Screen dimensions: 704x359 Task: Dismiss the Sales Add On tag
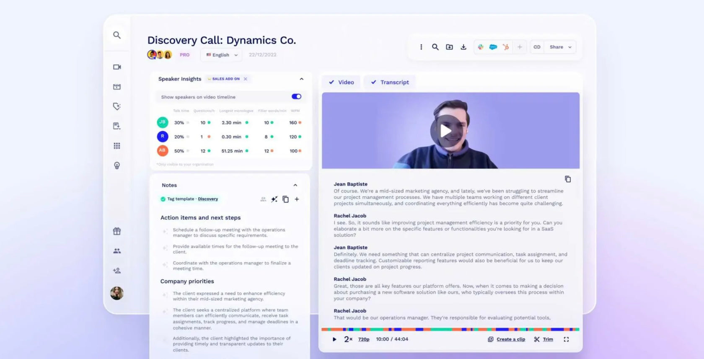pyautogui.click(x=246, y=79)
